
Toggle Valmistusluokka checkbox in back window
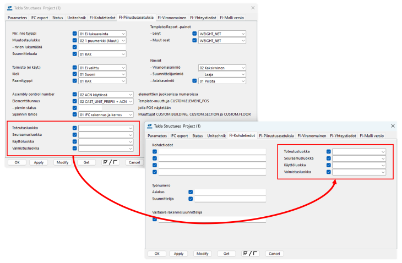coord(74,149)
